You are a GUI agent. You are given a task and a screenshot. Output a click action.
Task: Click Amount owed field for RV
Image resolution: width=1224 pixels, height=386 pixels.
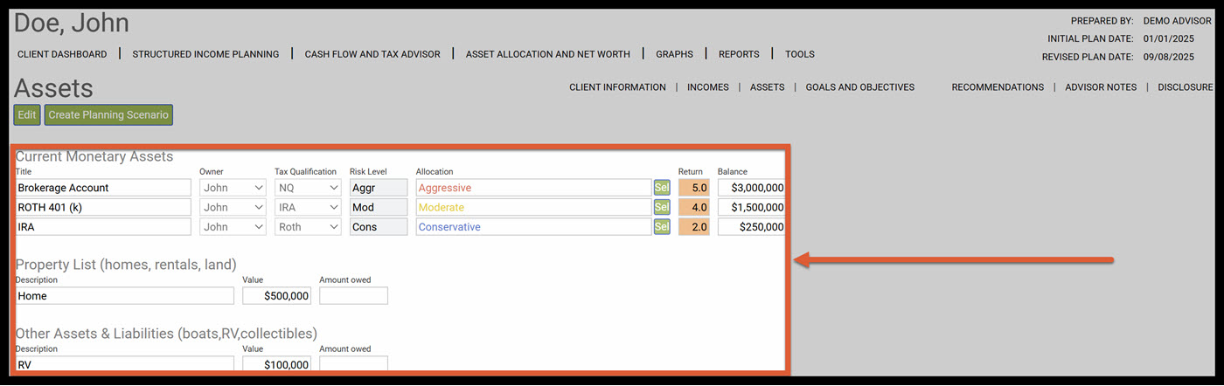(353, 364)
